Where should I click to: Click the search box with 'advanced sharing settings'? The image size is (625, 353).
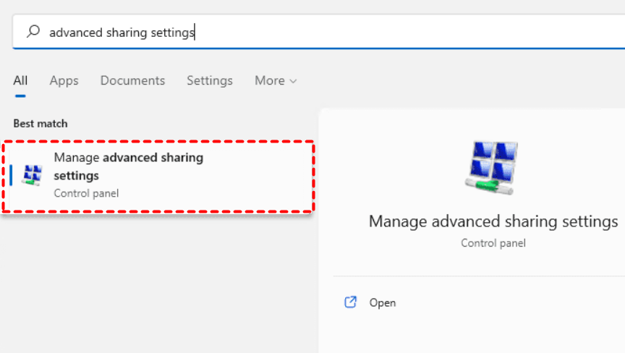tap(319, 32)
